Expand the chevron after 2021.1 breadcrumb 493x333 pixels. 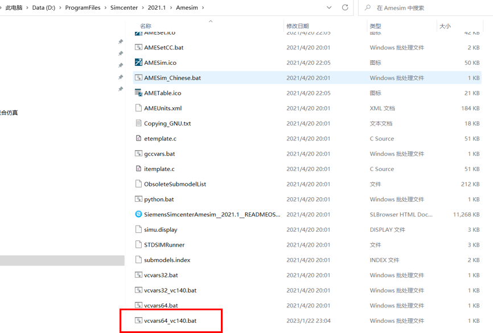coord(171,8)
